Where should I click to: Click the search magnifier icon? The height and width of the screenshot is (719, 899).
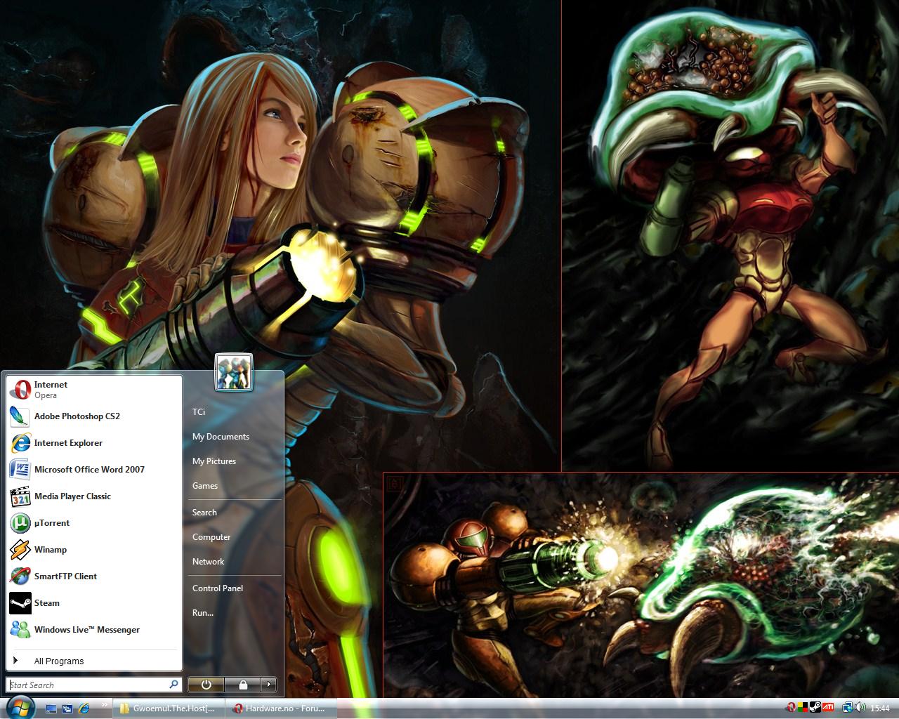(x=173, y=685)
